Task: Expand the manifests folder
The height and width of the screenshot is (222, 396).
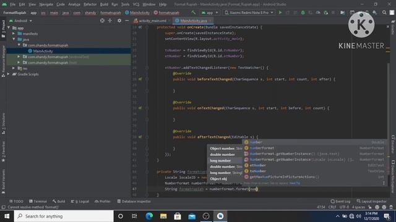Action: coord(14,33)
